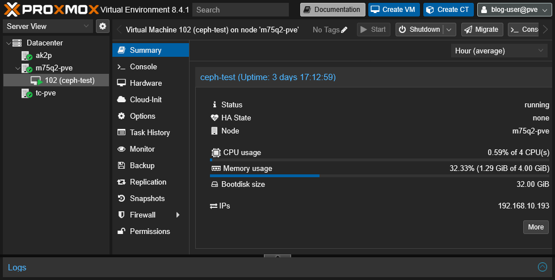Open the Server View dropdown
The width and height of the screenshot is (555, 280).
pyautogui.click(x=48, y=26)
